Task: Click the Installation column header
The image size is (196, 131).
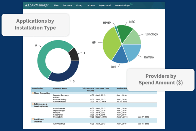Action: tap(38, 88)
